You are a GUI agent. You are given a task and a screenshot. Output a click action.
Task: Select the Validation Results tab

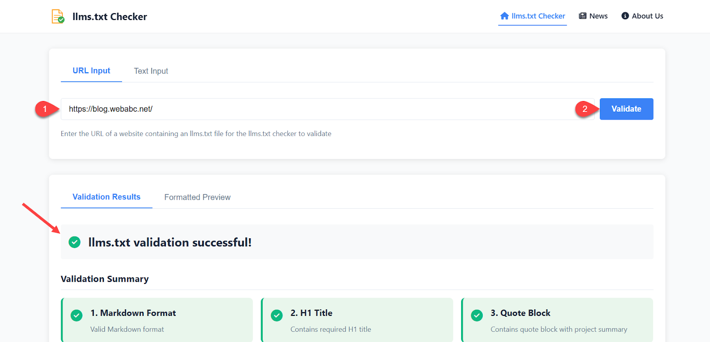pyautogui.click(x=106, y=197)
